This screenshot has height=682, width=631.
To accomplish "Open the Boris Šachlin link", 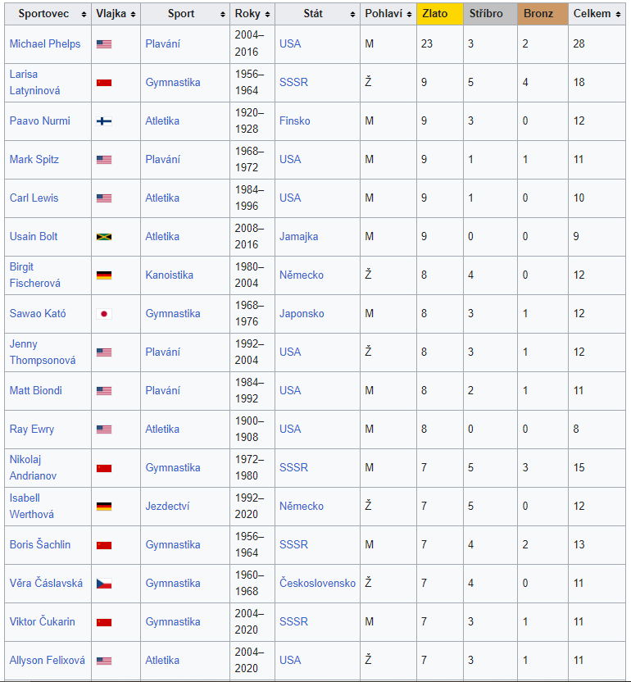I will (x=40, y=544).
